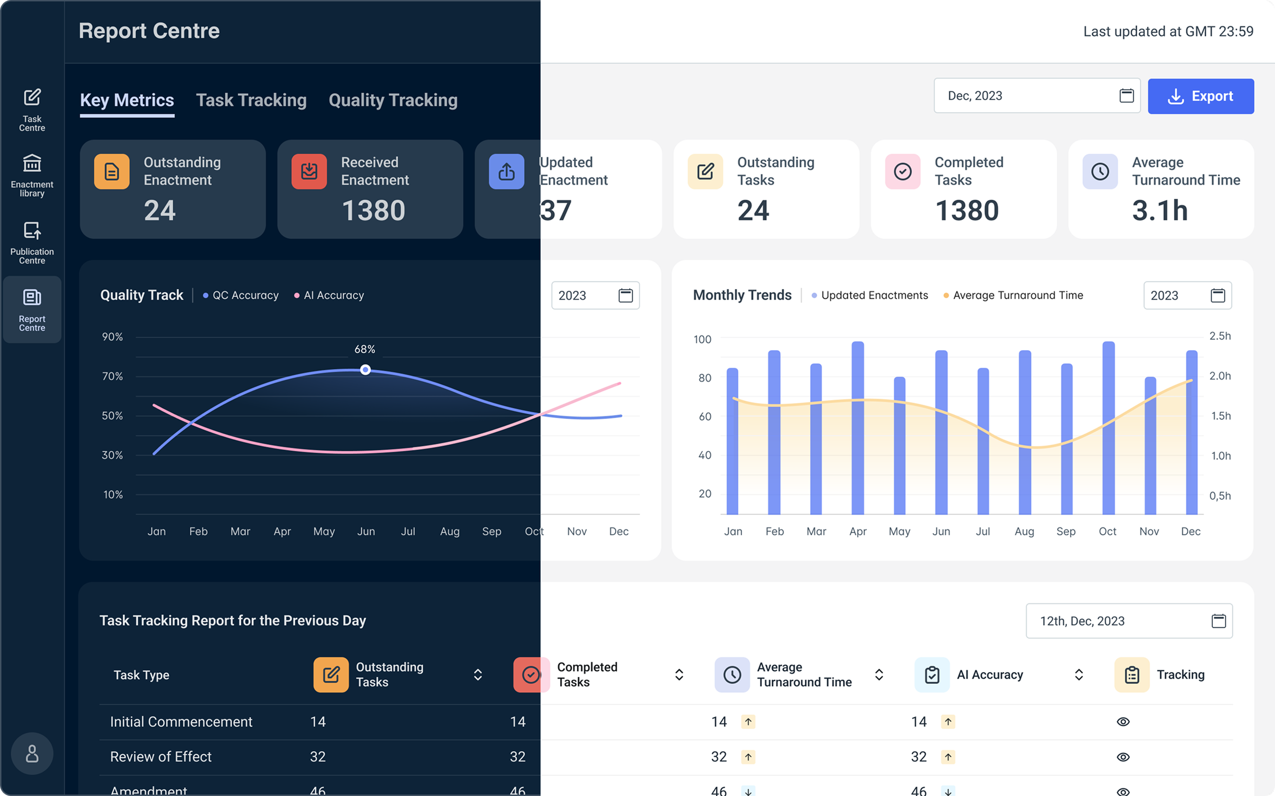Click Received Enactment red inbox icon
The height and width of the screenshot is (796, 1275).
(x=309, y=172)
